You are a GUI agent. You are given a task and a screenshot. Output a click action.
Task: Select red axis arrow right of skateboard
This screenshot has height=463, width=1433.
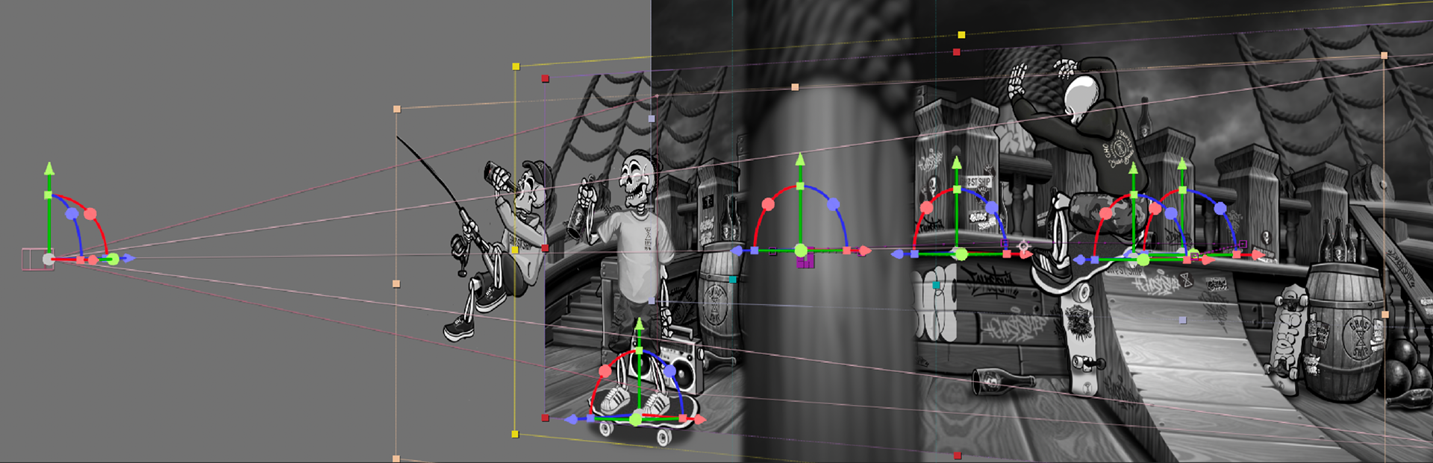(x=699, y=420)
